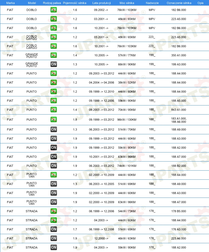Click the Model column header
This screenshot has height=252, width=209.
(x=32, y=3)
